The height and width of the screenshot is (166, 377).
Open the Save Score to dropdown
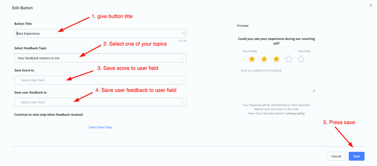100,80
